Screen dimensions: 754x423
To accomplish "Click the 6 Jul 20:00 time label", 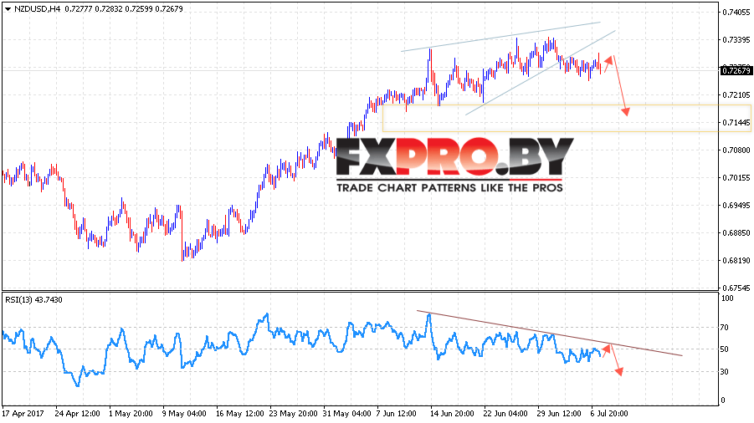I will click(x=608, y=414).
